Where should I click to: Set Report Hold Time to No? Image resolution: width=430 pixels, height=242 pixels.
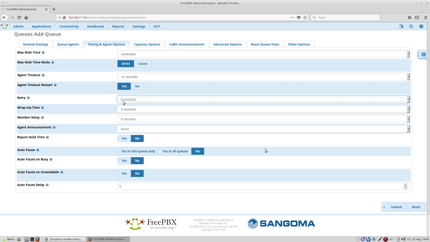(137, 138)
